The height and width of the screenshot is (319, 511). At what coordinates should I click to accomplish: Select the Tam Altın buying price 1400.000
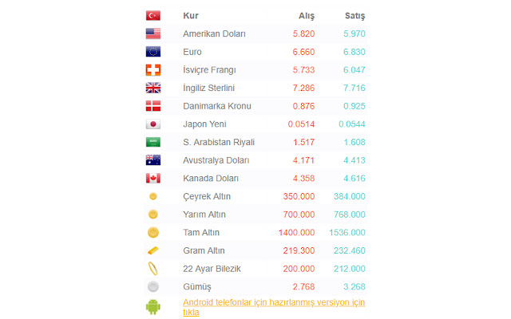click(x=297, y=232)
